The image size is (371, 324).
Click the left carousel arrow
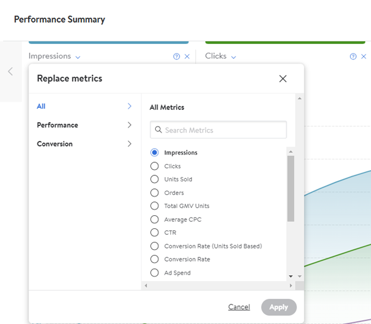tap(10, 71)
